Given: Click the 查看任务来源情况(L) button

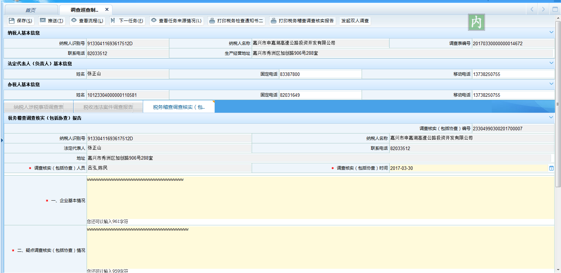Looking at the screenshot, I should [176, 21].
